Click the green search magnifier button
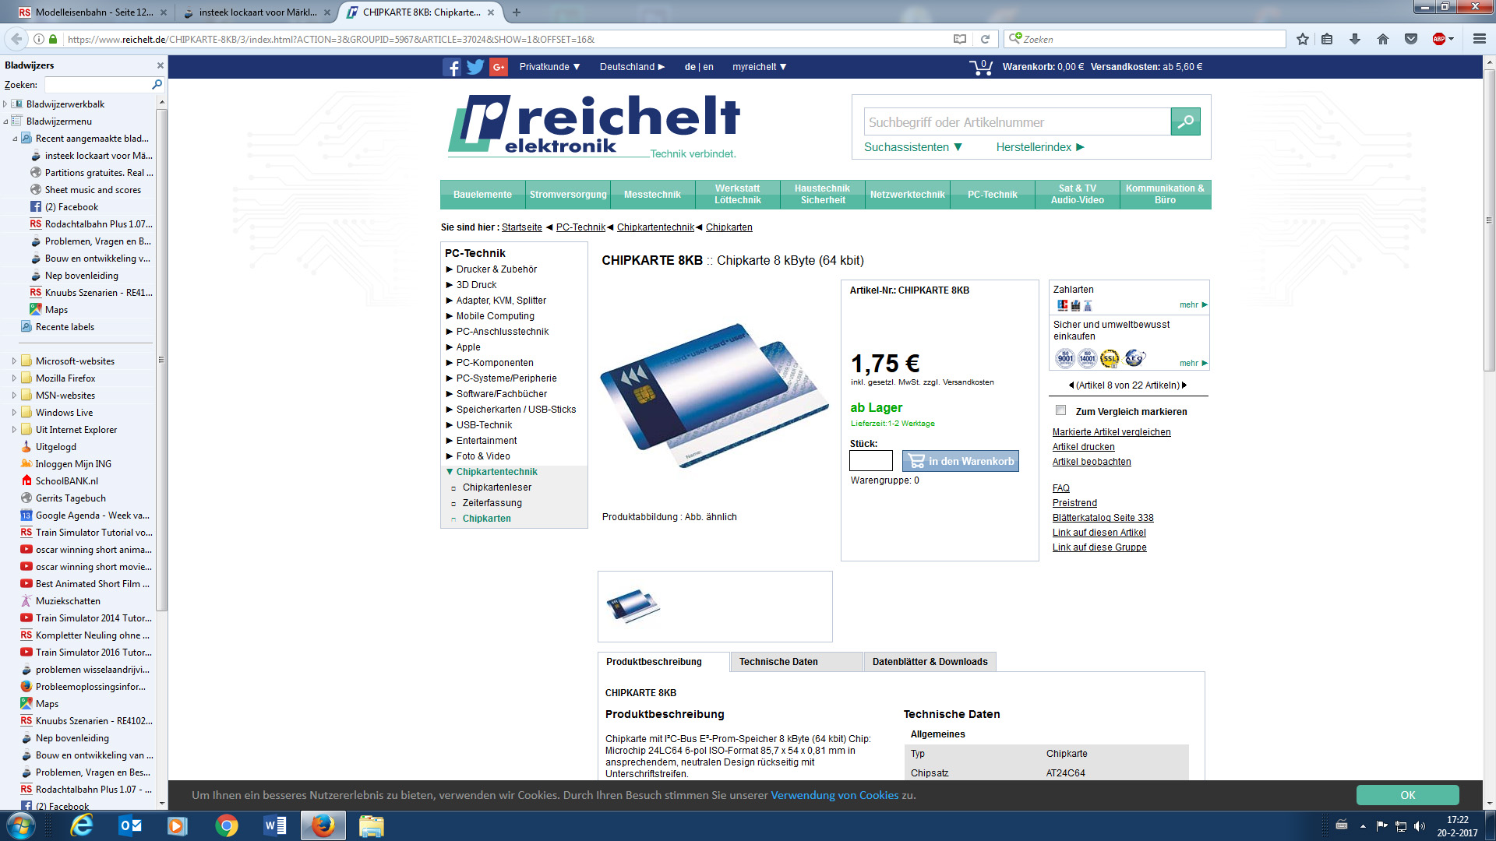This screenshot has width=1496, height=841. tap(1185, 121)
